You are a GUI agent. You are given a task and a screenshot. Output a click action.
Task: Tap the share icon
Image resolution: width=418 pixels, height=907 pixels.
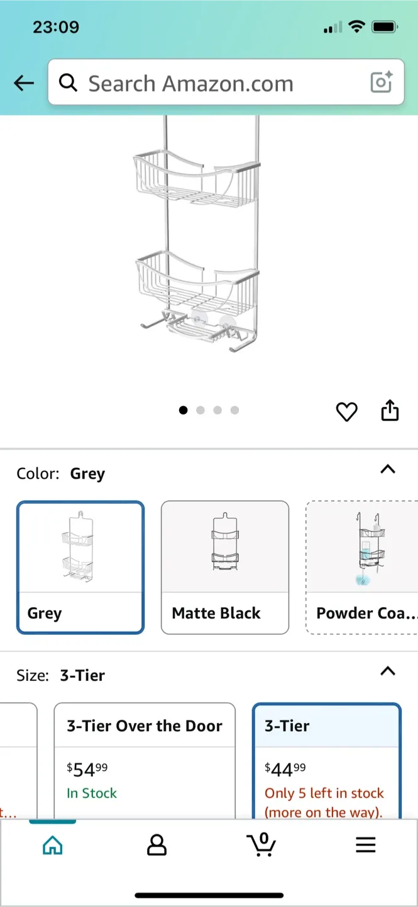[390, 410]
